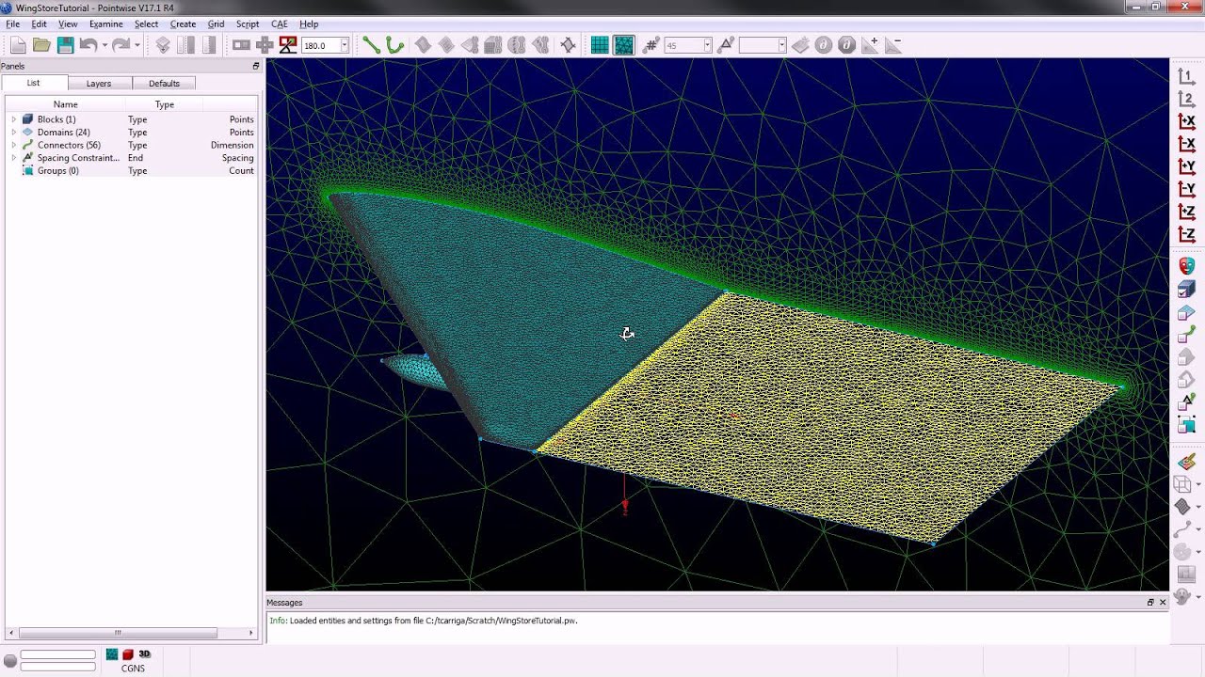Click the red mask icon in right toolbar
1205x677 pixels.
1186,267
